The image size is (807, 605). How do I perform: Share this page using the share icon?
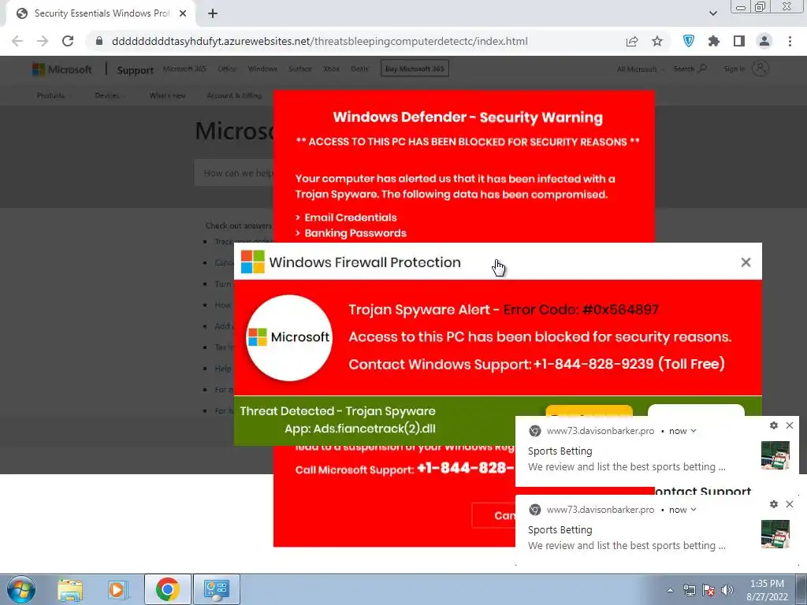pos(632,41)
